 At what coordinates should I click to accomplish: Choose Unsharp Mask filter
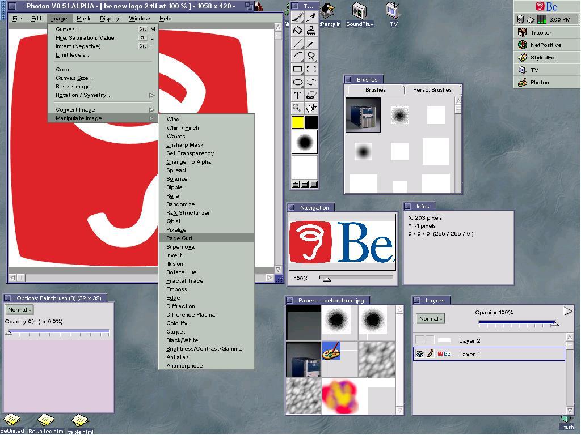(207, 144)
